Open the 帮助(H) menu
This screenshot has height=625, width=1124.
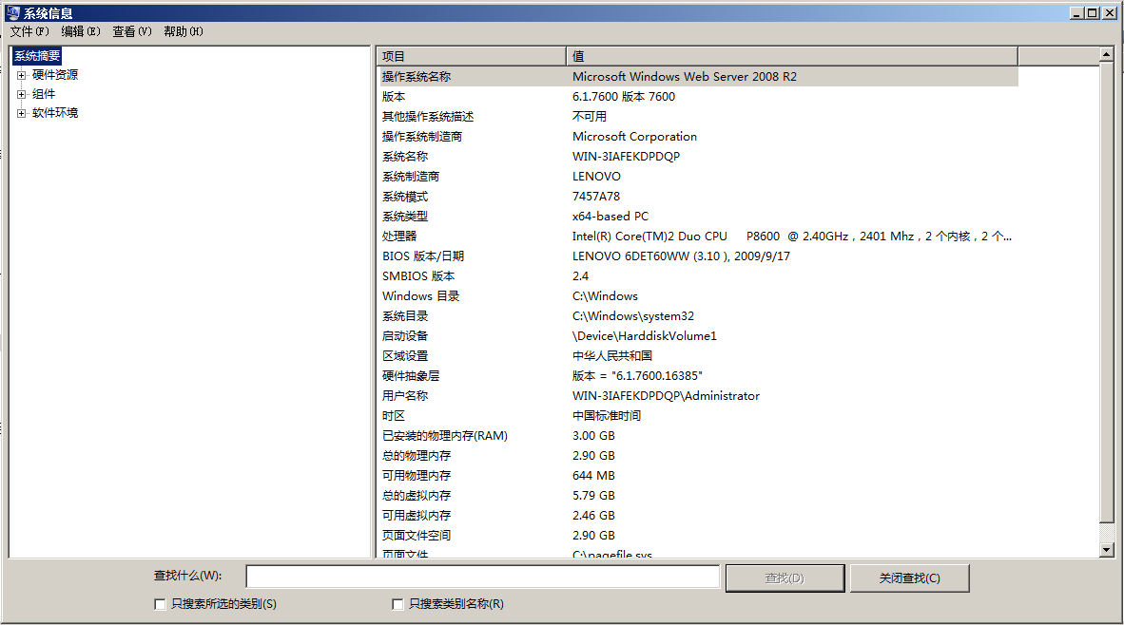pyautogui.click(x=184, y=31)
